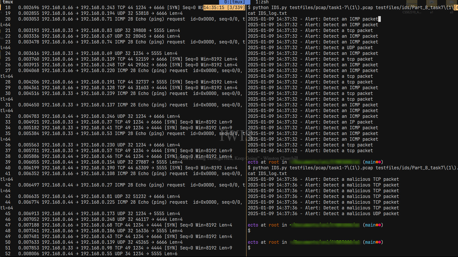Click the block cursor after ICMP packet
This screenshot has height=257, width=458.
(x=380, y=19)
